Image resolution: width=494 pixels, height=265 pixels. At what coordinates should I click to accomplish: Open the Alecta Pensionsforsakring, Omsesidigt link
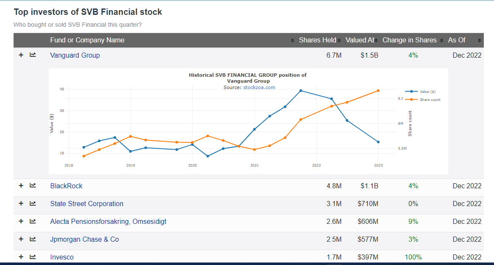point(108,222)
